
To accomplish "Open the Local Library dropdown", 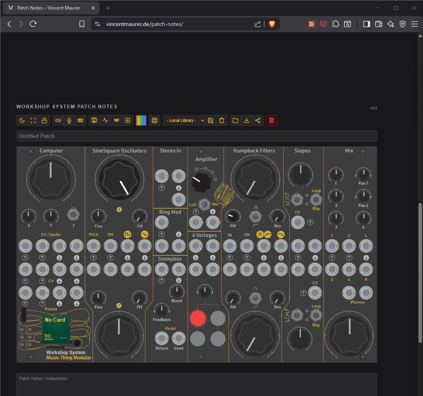I will click(184, 120).
